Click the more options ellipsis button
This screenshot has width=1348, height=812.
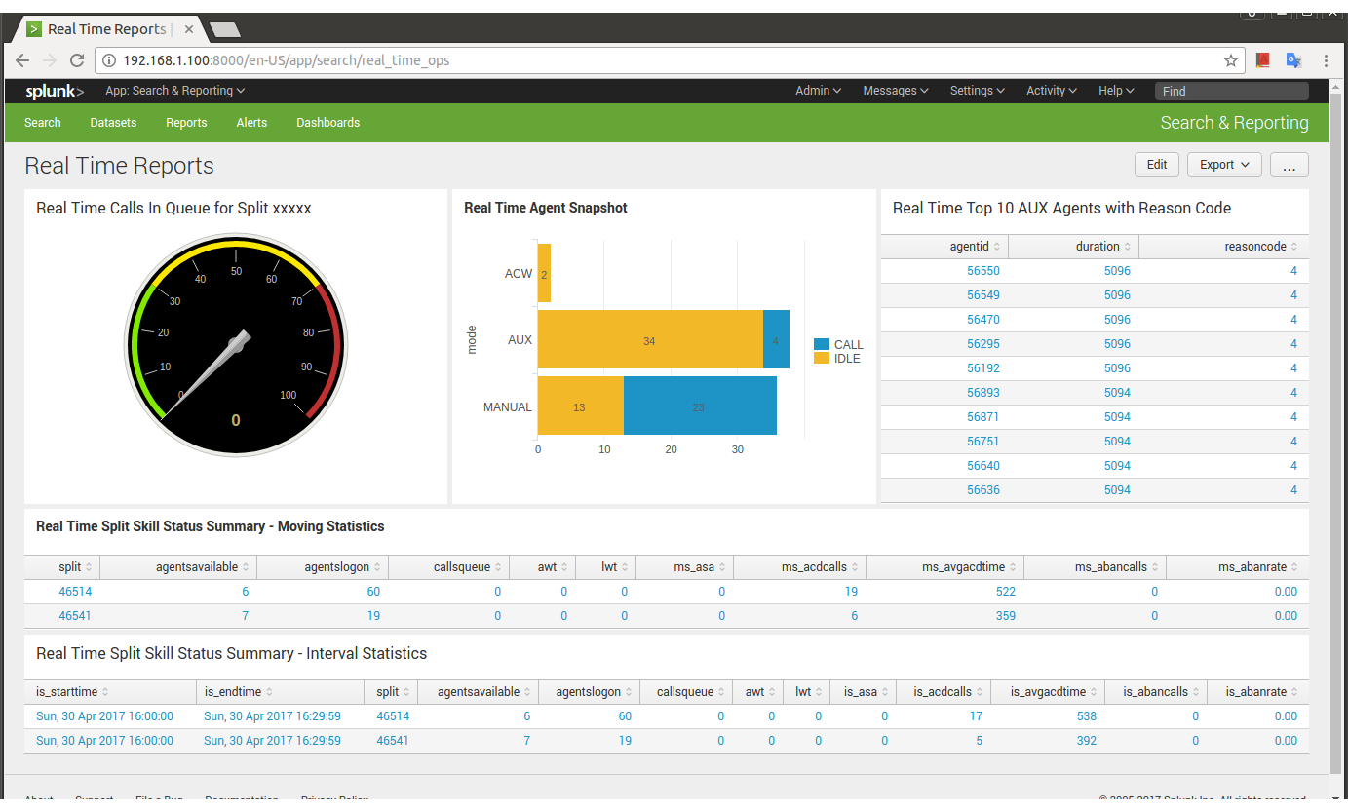1289,165
